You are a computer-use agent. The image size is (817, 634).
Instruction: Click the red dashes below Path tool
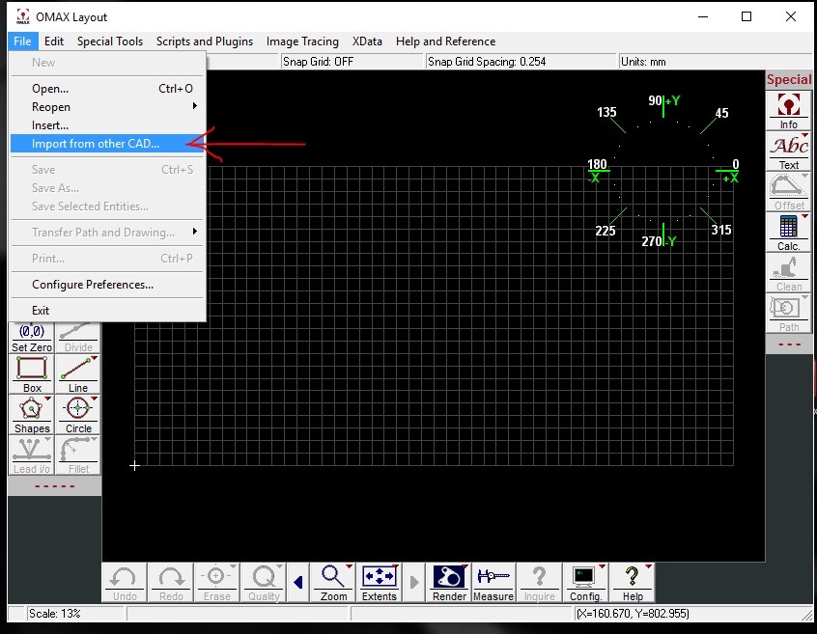(x=789, y=345)
